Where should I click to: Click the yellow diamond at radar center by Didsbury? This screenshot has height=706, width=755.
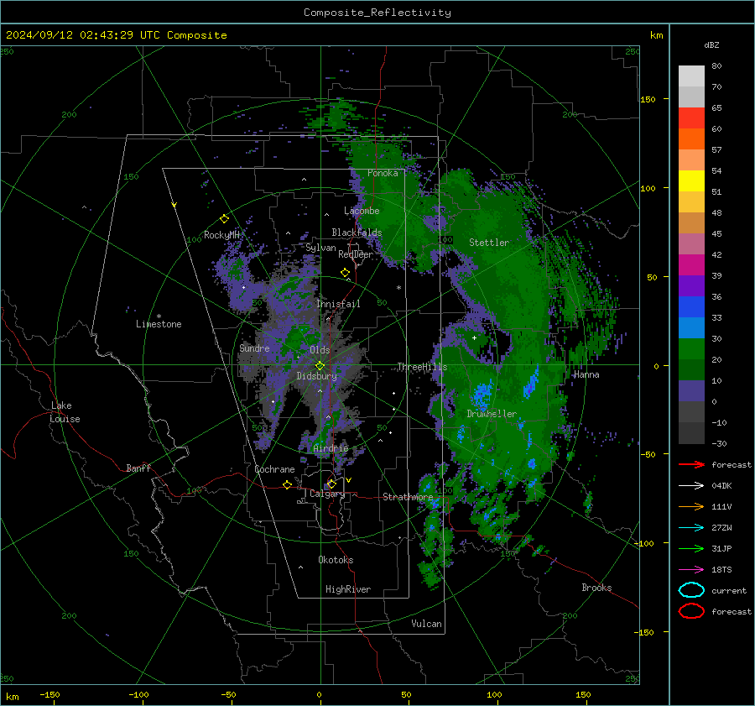coord(320,366)
